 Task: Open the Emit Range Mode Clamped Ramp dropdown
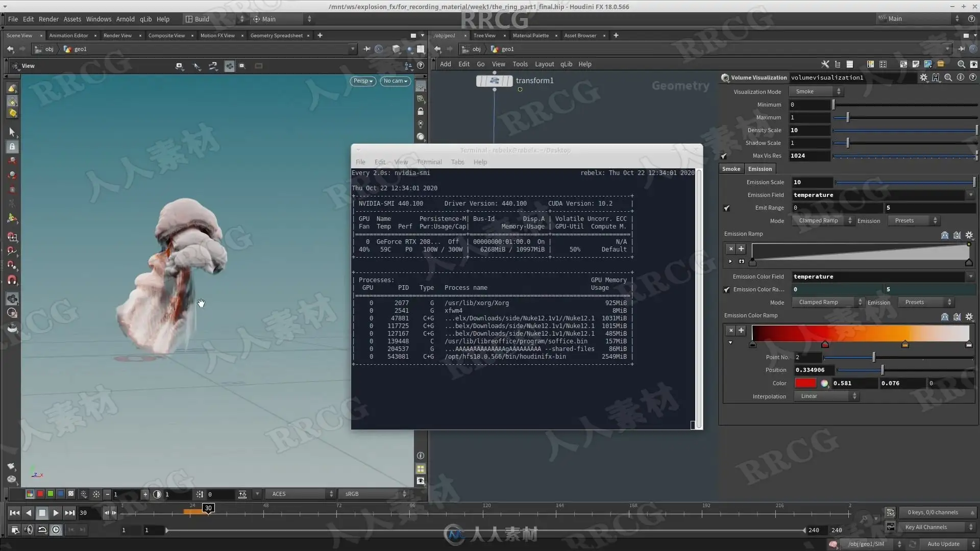click(x=823, y=221)
